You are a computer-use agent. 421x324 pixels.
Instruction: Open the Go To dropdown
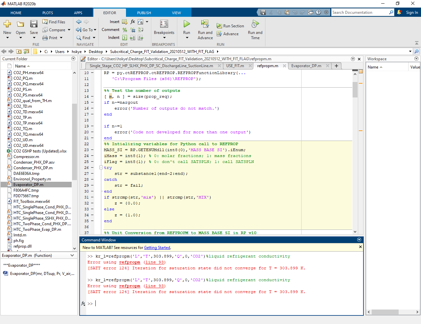coord(95,30)
